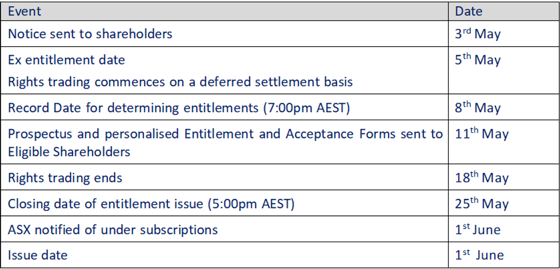The image size is (560, 269).
Task: Click 'Rights trading commences on a deferred settlement basis'
Action: click(x=181, y=81)
